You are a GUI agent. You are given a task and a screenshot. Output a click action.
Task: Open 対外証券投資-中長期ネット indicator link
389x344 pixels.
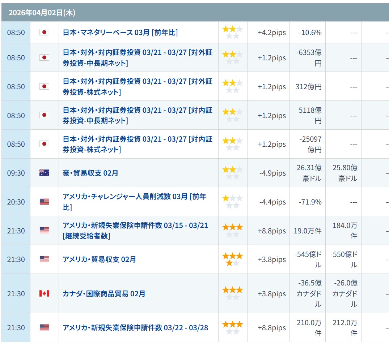[x=138, y=58]
